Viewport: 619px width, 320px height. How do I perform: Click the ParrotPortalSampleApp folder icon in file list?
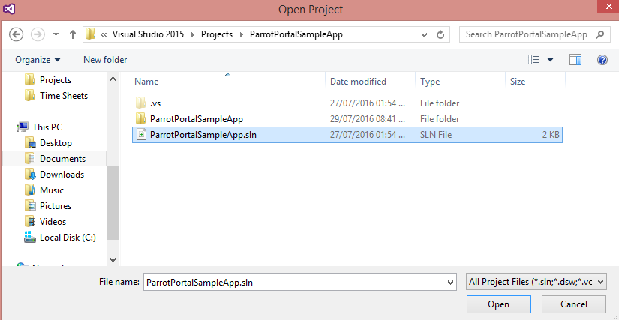click(141, 118)
